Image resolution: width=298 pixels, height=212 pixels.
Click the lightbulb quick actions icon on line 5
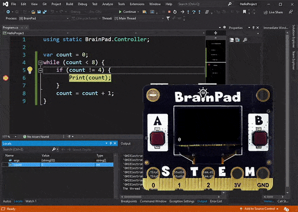point(30,70)
